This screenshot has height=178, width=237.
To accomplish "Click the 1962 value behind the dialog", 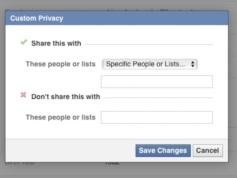I will (x=113, y=163).
